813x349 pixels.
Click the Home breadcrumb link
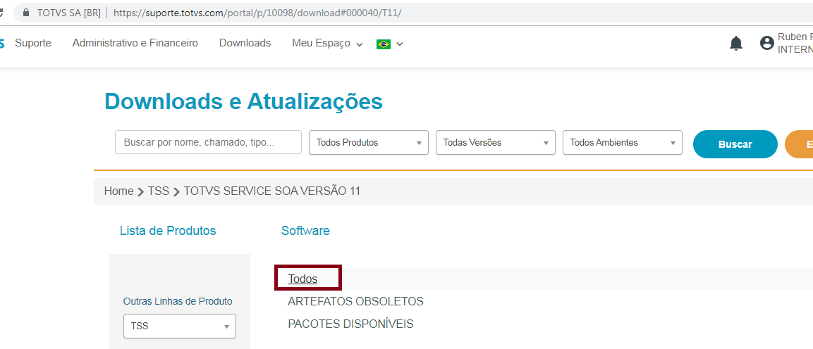[x=118, y=191]
